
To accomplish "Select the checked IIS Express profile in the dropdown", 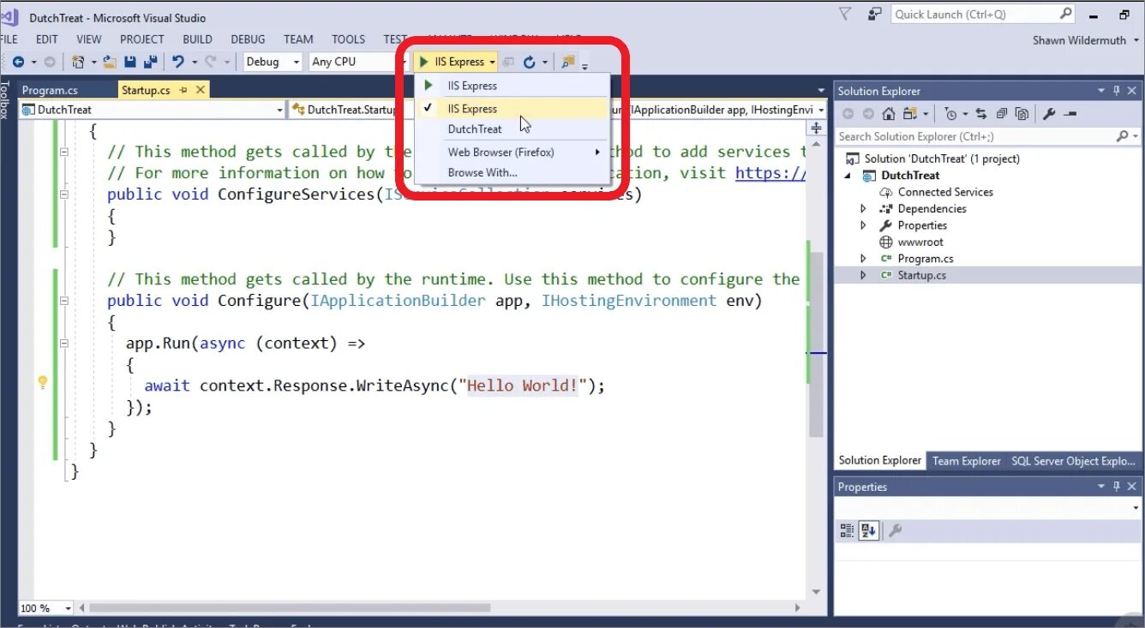I will click(512, 109).
